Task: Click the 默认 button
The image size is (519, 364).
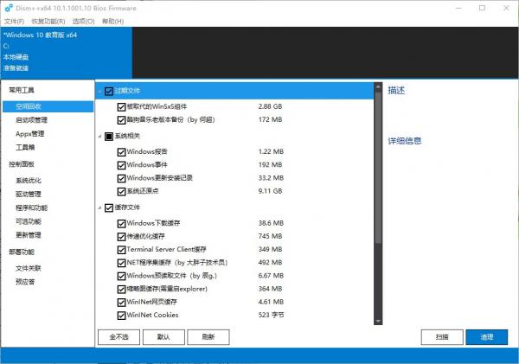Action: pyautogui.click(x=163, y=337)
